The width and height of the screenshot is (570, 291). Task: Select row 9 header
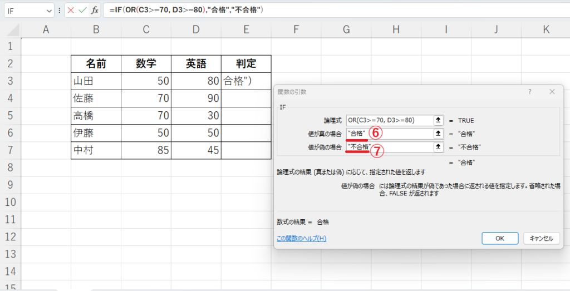coord(9,185)
